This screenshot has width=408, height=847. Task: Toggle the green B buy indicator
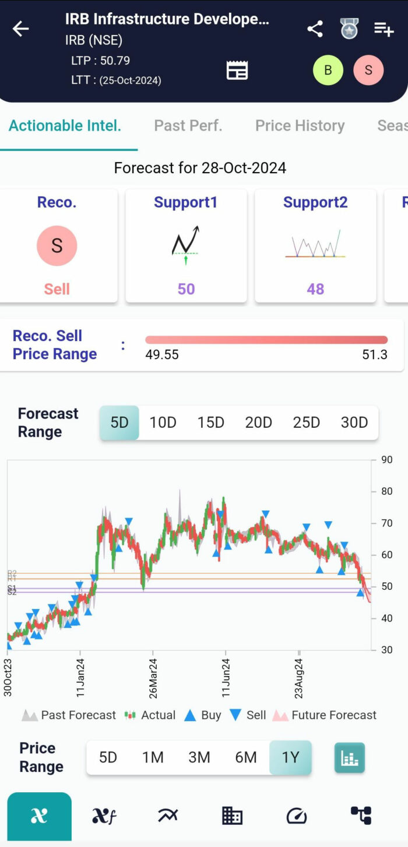328,70
